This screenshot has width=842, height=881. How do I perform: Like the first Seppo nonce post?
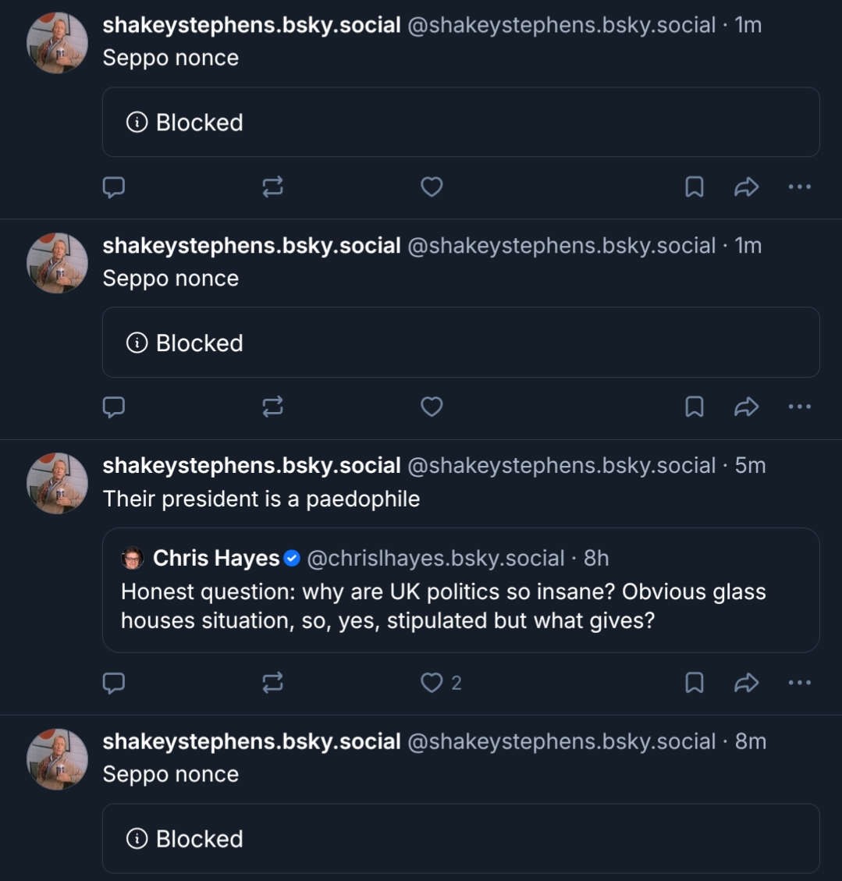point(432,187)
